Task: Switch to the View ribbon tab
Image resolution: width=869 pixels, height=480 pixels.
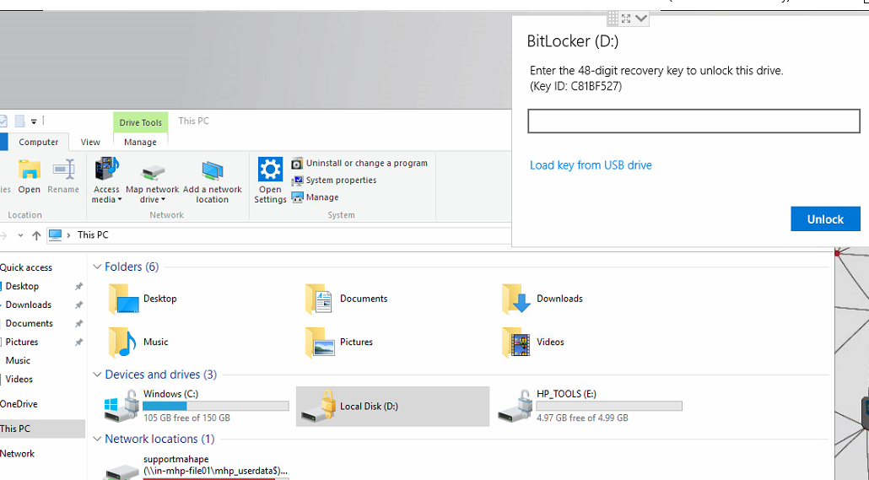Action: point(90,142)
